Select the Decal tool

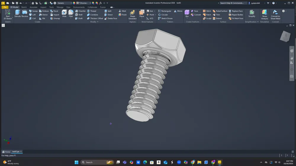[54, 11]
